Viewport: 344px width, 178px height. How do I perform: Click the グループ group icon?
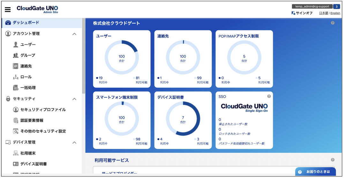coord(15,56)
